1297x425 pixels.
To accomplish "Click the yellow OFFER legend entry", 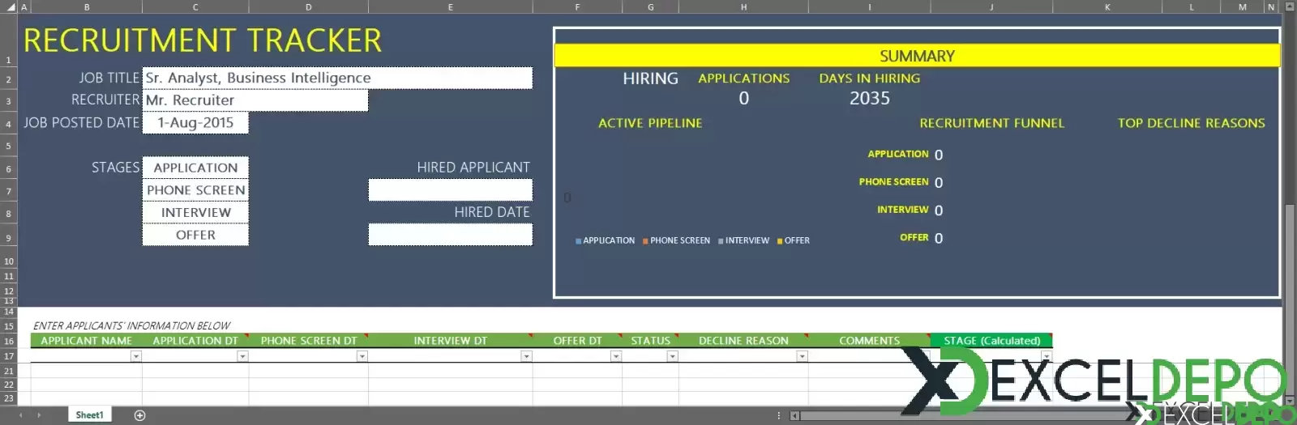I will coord(793,240).
